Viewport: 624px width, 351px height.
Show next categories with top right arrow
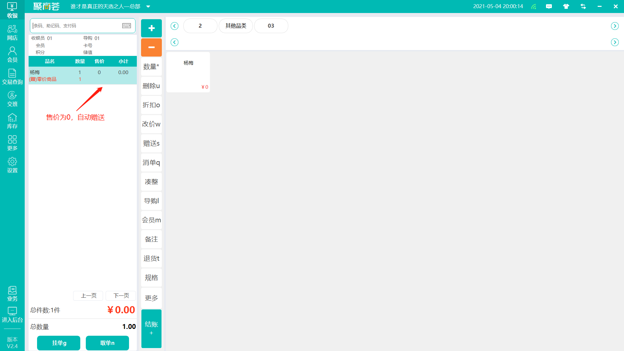(x=615, y=26)
